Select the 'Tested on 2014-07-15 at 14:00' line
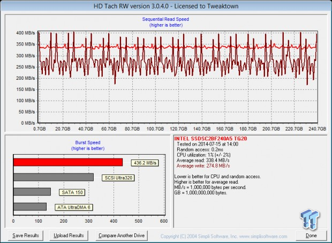Screen dimensions: 332x243 click(207, 144)
